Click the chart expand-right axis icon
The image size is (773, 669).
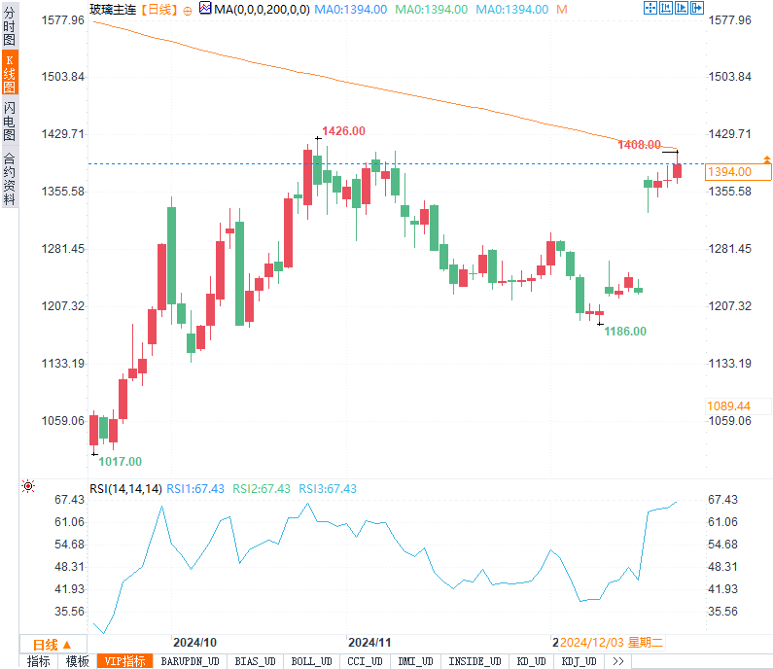[x=682, y=8]
